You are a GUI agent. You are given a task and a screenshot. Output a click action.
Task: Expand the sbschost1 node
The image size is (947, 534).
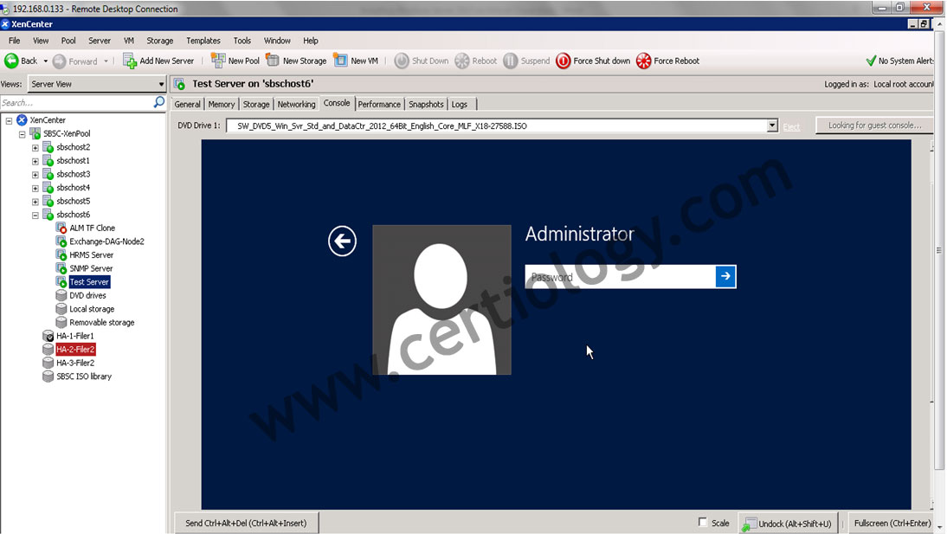click(x=35, y=161)
